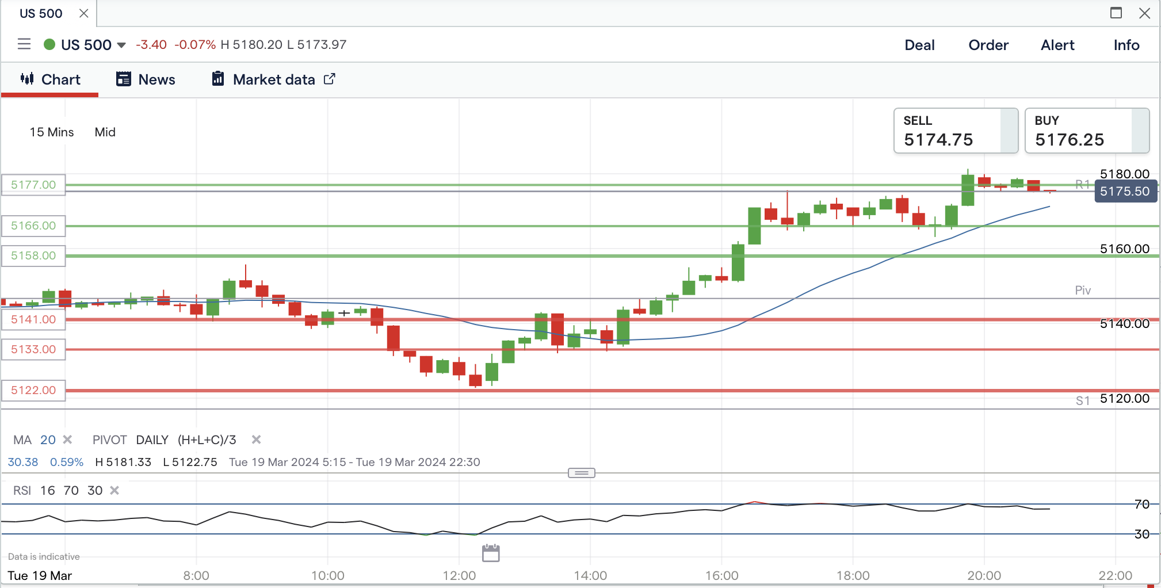Open the MA indicator settings
Image resolution: width=1161 pixels, height=588 pixels.
(x=22, y=440)
